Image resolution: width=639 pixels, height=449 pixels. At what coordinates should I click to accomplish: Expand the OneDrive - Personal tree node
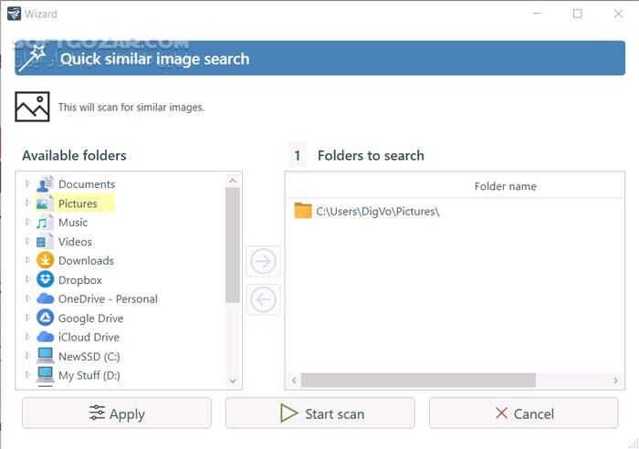pyautogui.click(x=27, y=298)
